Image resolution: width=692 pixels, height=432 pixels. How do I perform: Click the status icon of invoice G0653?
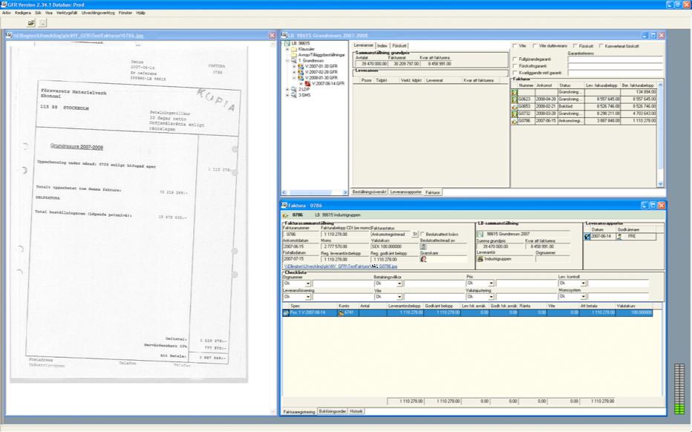pyautogui.click(x=514, y=107)
